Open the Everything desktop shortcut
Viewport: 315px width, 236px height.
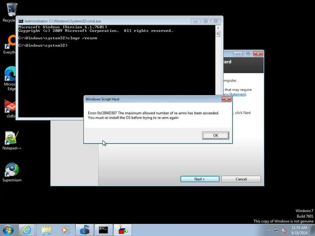point(10,45)
